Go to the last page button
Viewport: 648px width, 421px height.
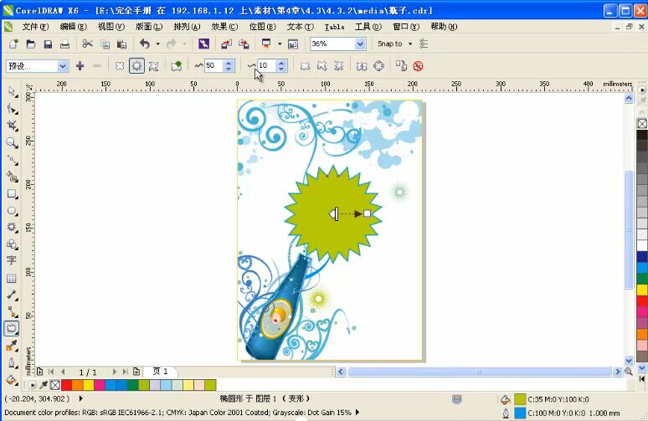(125, 372)
